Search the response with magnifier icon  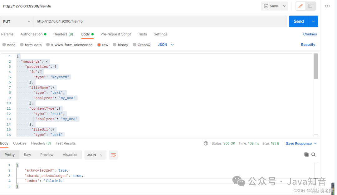pyautogui.click(x=313, y=155)
